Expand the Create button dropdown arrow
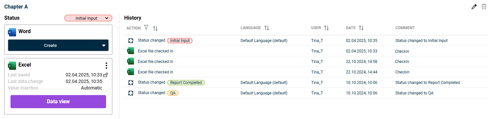 104,46
